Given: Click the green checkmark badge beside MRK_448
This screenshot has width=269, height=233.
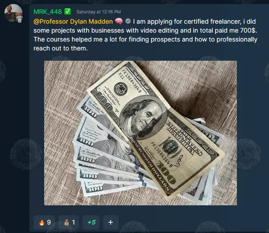Looking at the screenshot, I should [x=67, y=12].
